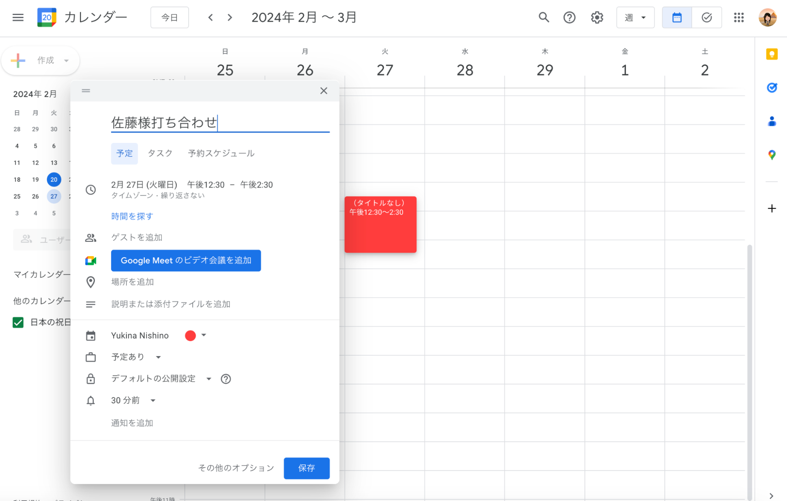Collapse the main menu with the hamburger icon
Viewport: 787px width, 501px height.
pos(18,17)
